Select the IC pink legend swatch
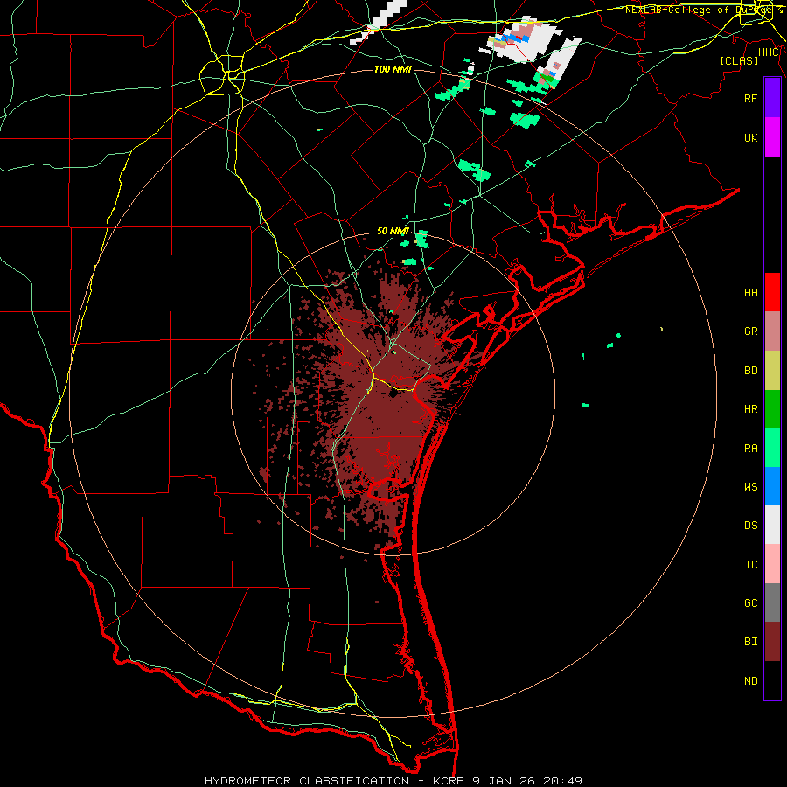The width and height of the screenshot is (787, 787). [x=772, y=564]
